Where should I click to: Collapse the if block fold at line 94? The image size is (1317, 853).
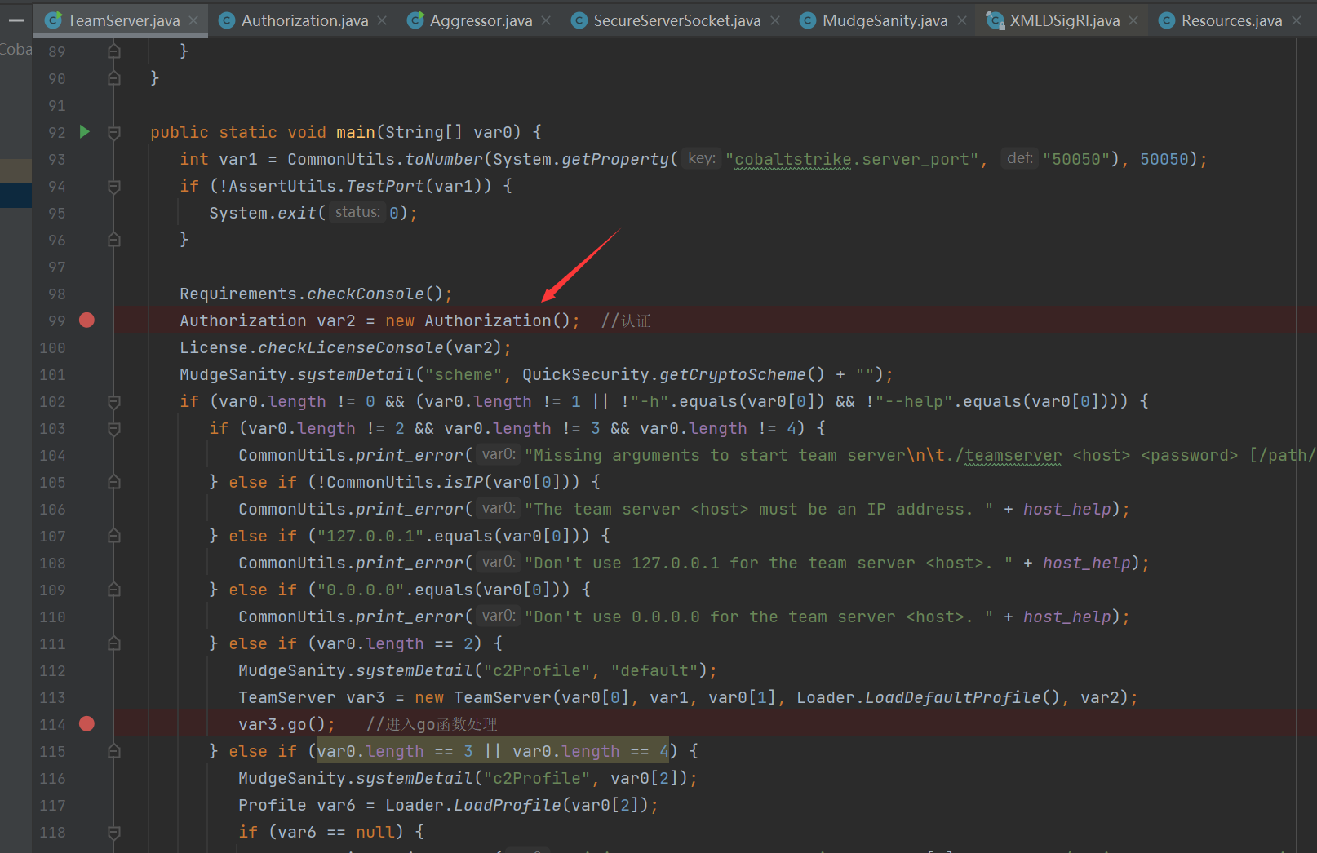[114, 186]
